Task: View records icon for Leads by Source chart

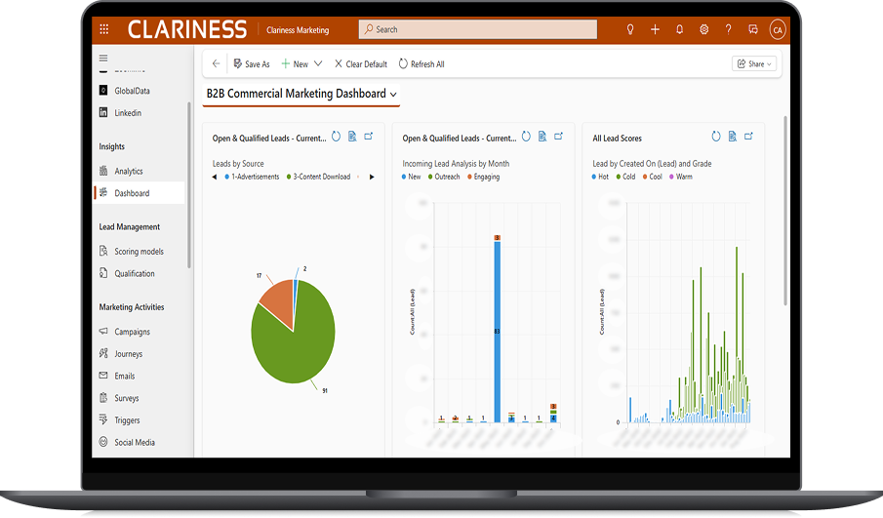Action: (x=352, y=137)
